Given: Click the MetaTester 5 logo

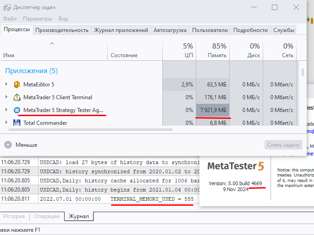Looking at the screenshot, I should click(236, 166).
